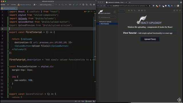This screenshot has height=103, width=183.
Task: Click the Tab indent setting in status bar
Action: coord(83,101)
